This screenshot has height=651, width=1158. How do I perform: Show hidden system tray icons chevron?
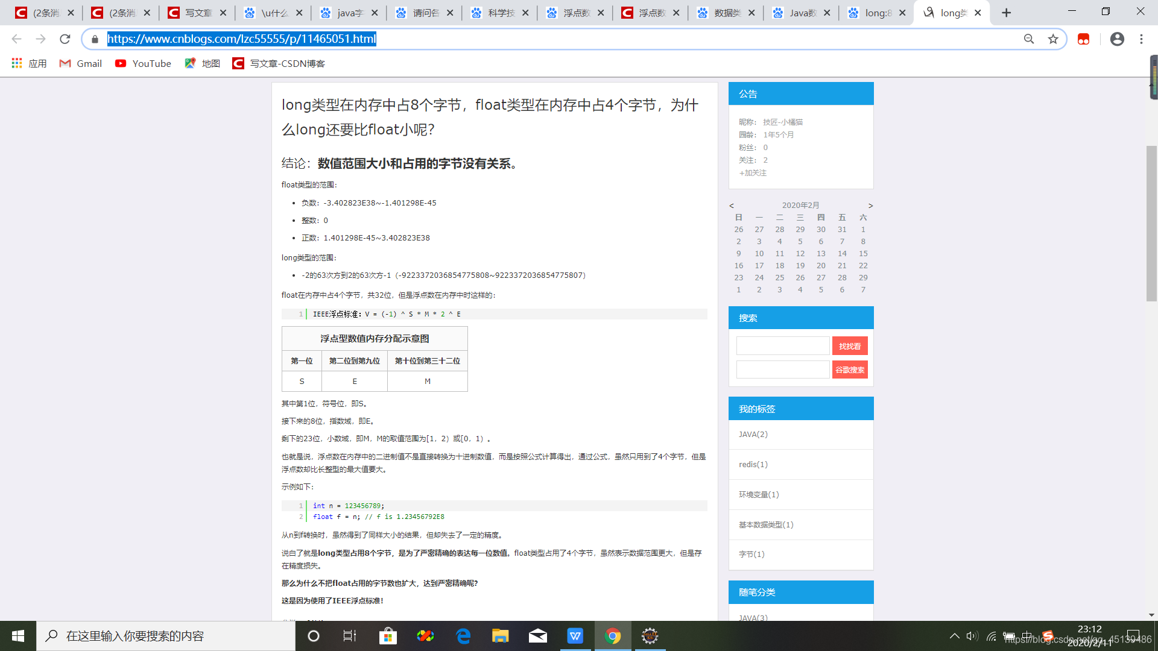click(x=954, y=636)
